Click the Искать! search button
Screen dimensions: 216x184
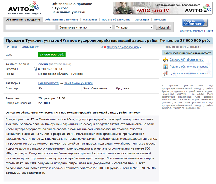click(x=164, y=27)
